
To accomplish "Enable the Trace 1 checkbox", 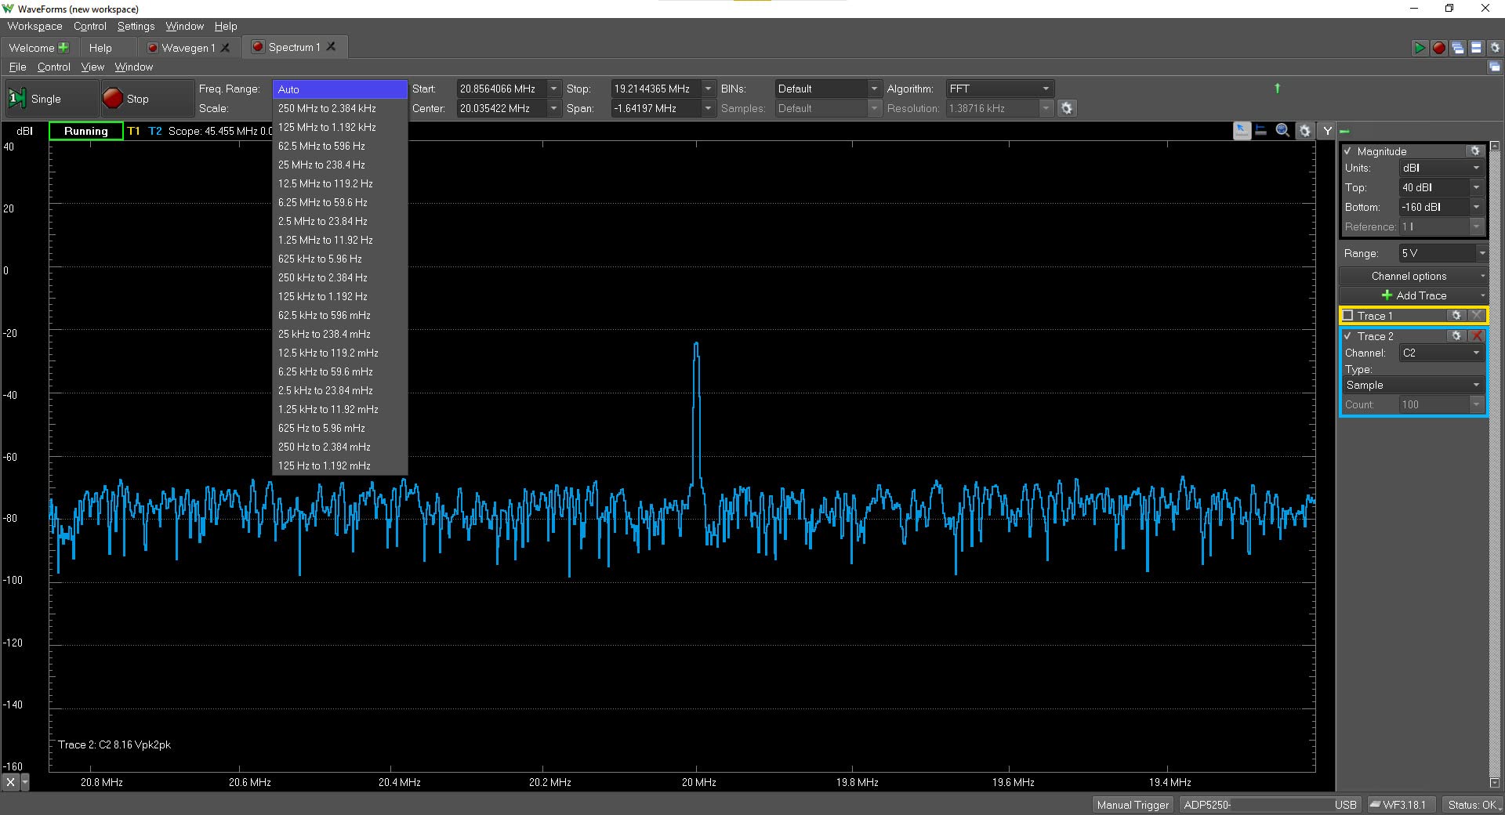I will point(1348,316).
